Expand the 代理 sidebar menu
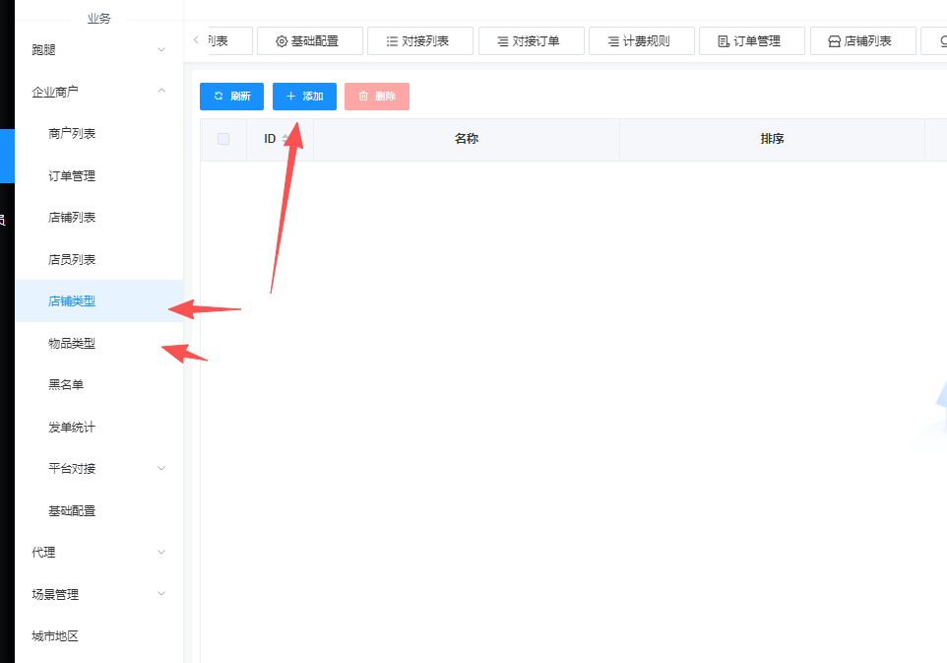947x663 pixels. [x=161, y=553]
